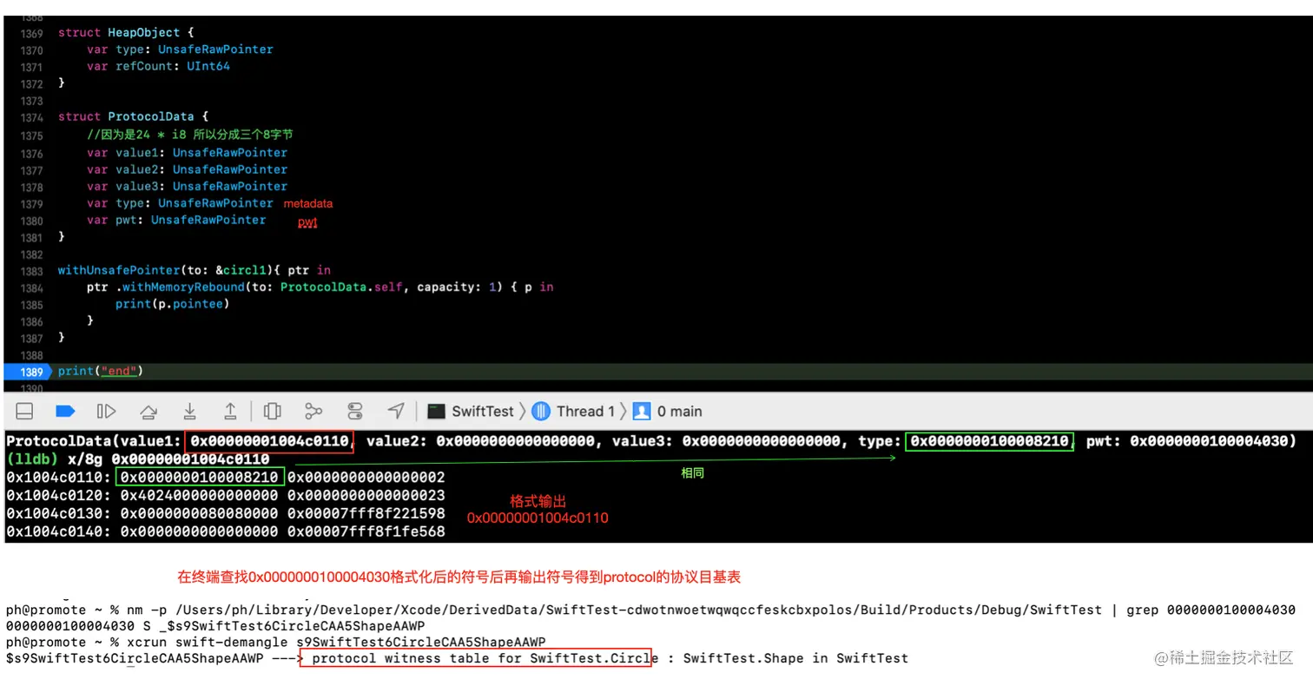Click console memory row 0x1004c0120
Viewport: 1313px width, 686px height.
tap(226, 495)
